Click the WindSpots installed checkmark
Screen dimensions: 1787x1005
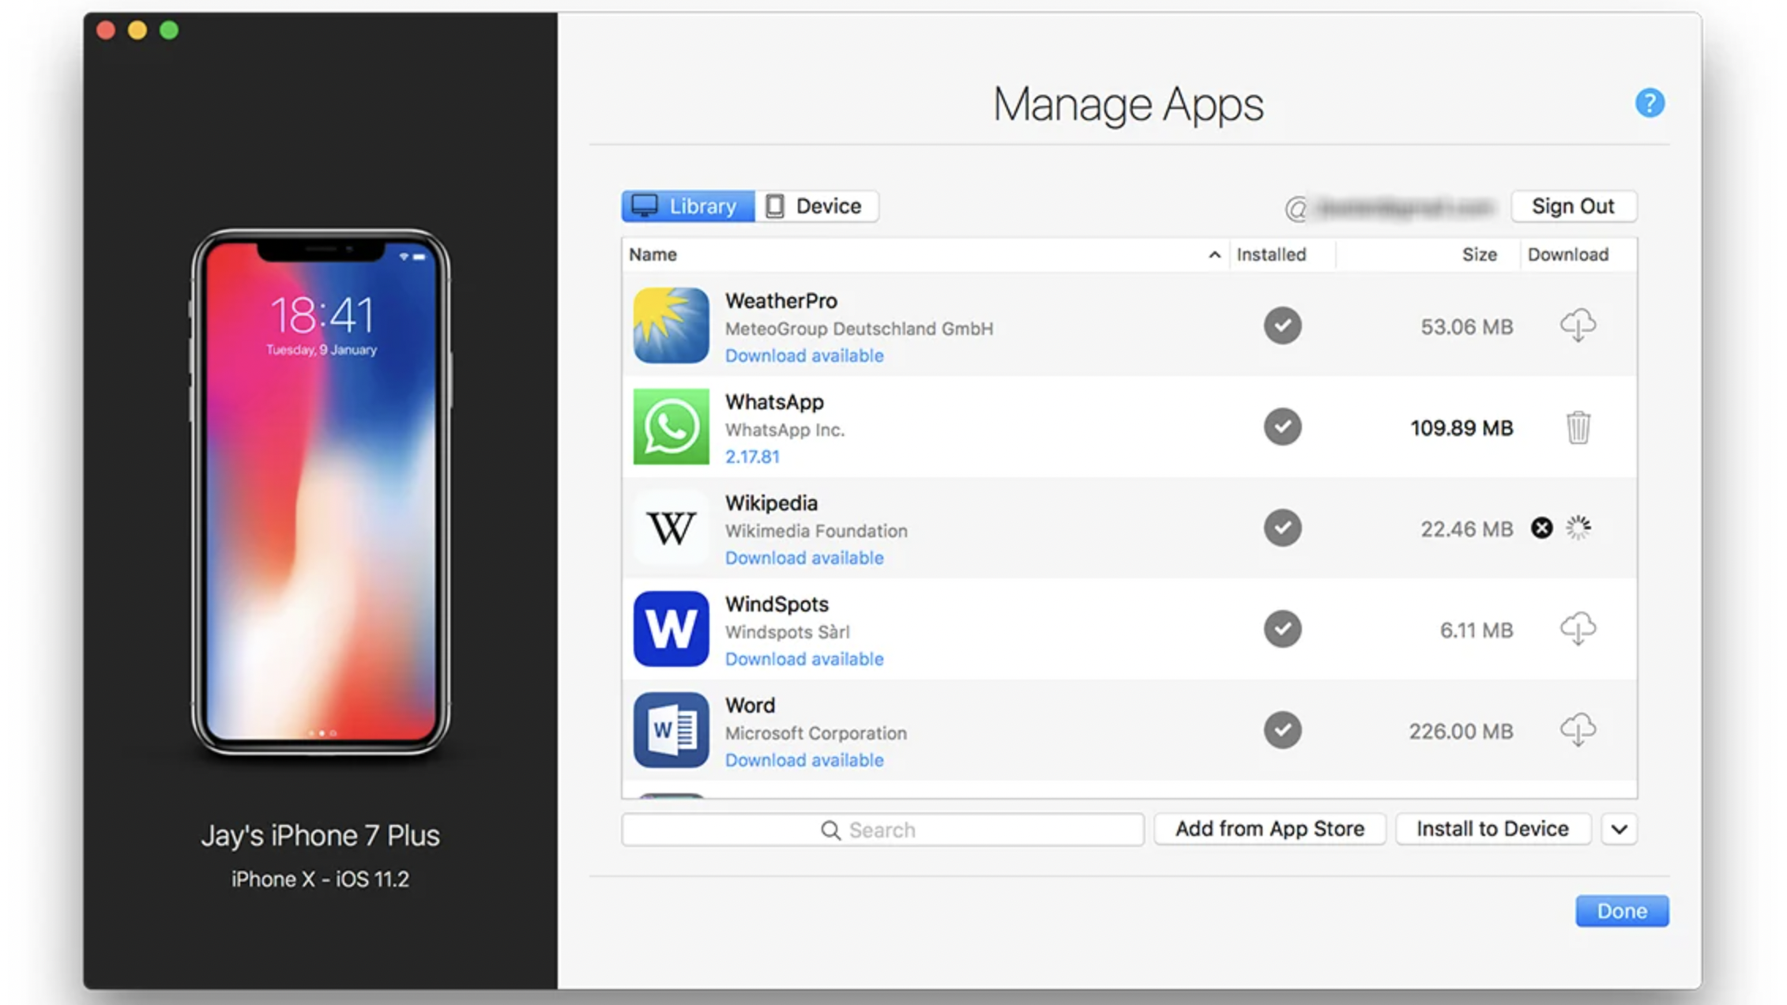point(1282,629)
